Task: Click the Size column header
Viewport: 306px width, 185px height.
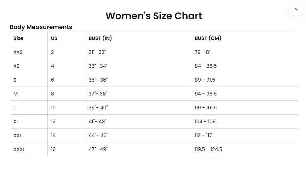Action: click(18, 38)
